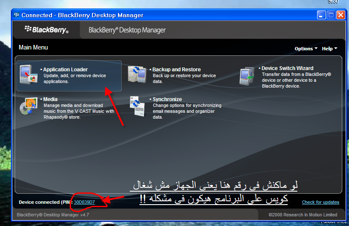Click the 'Main Menu' heading
This screenshot has width=349, height=226.
(x=33, y=47)
